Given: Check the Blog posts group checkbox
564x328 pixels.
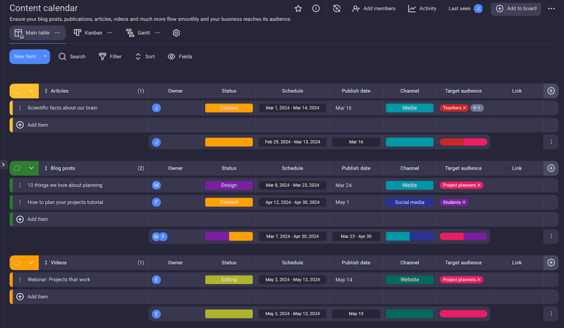Looking at the screenshot, I should pyautogui.click(x=17, y=168).
